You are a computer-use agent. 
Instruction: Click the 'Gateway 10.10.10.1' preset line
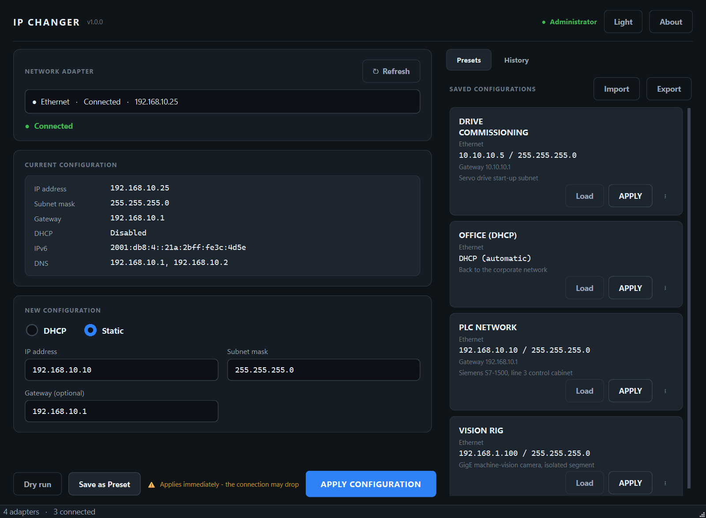pos(484,167)
